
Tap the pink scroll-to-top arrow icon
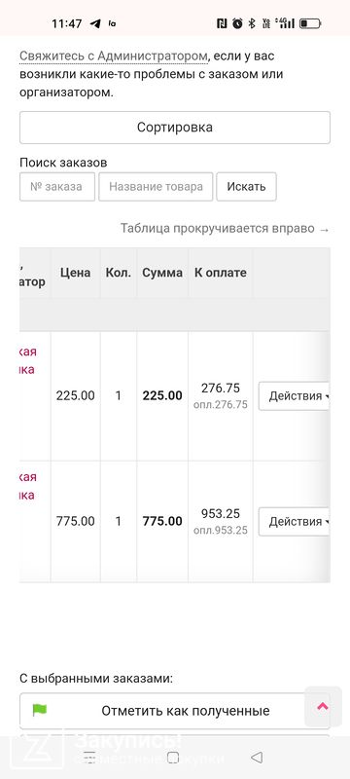pyautogui.click(x=323, y=706)
